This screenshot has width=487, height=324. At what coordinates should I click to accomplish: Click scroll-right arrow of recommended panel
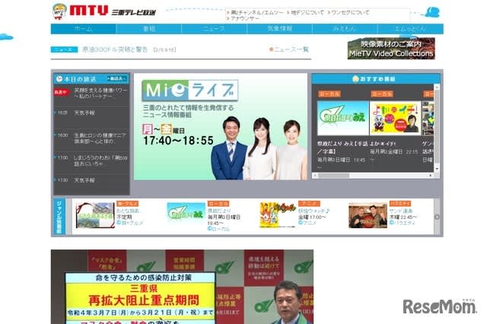(x=431, y=176)
